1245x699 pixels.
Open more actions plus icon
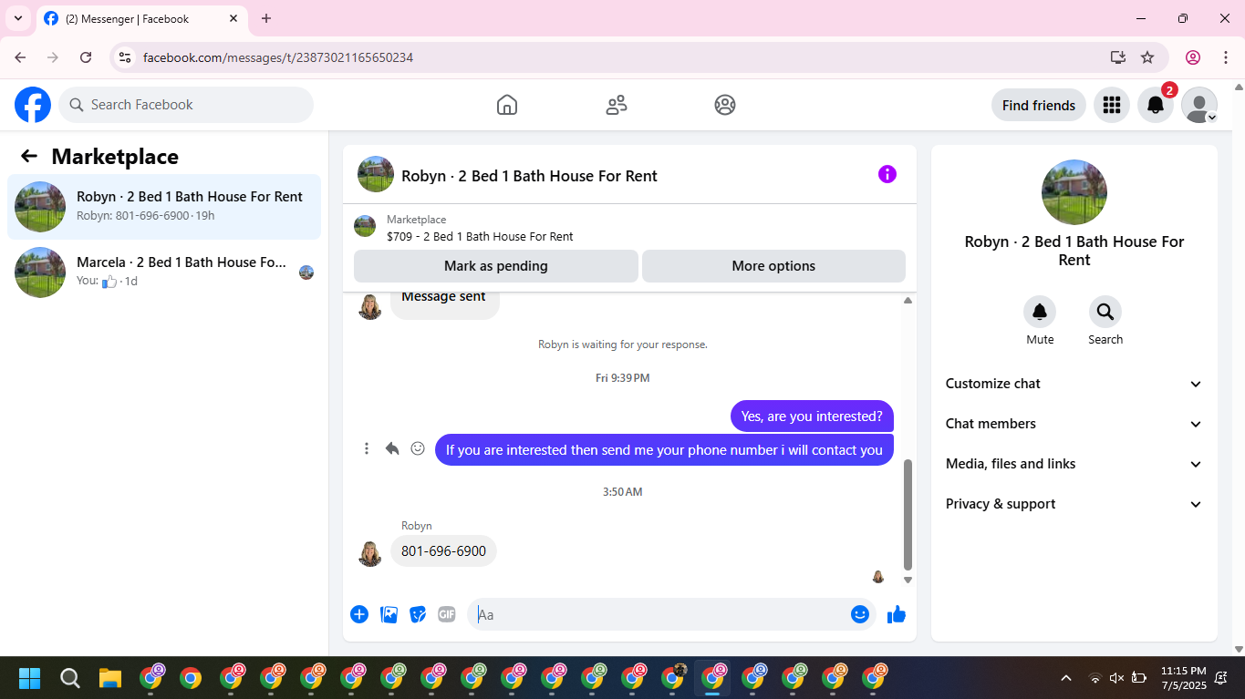point(359,614)
